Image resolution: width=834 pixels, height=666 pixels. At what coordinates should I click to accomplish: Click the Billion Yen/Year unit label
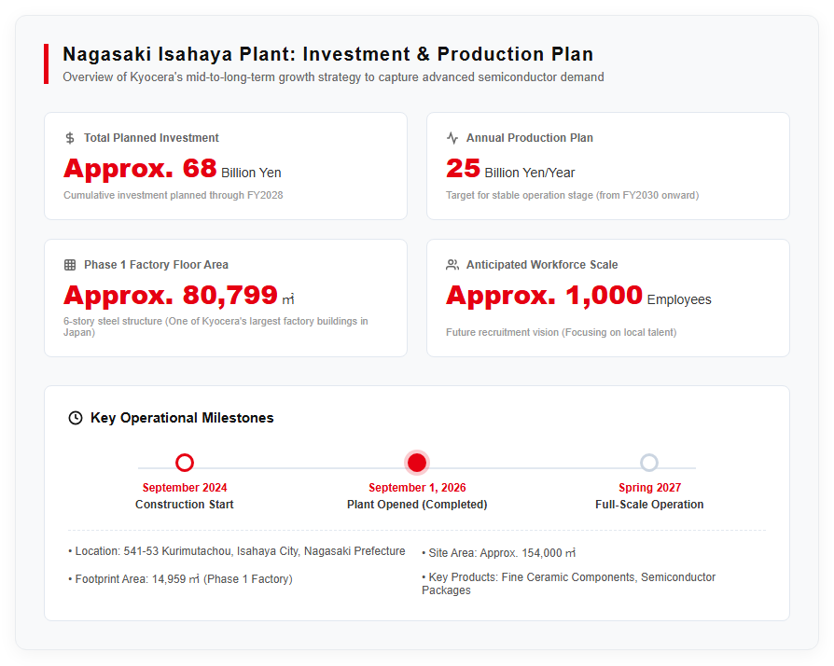pos(530,173)
